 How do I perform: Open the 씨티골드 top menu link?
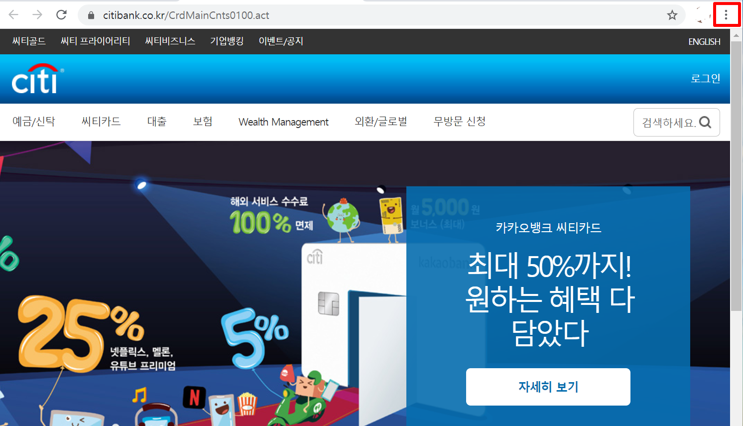pyautogui.click(x=29, y=41)
